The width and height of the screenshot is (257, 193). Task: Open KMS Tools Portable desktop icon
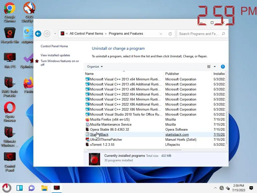10,87
